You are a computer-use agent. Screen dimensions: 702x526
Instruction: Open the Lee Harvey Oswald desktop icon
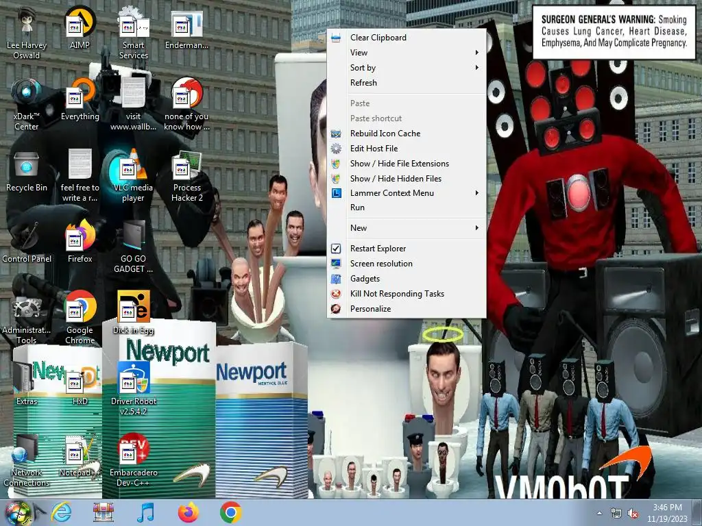tap(27, 32)
